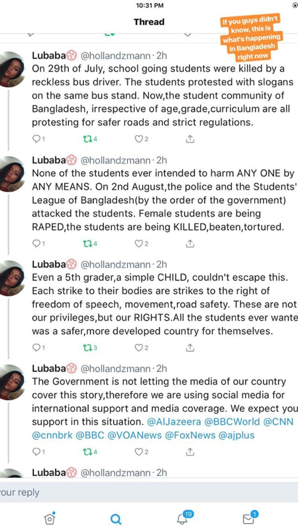Tap the orange Bangladesh story caption sticker
This screenshot has width=298, height=532.
click(x=251, y=38)
